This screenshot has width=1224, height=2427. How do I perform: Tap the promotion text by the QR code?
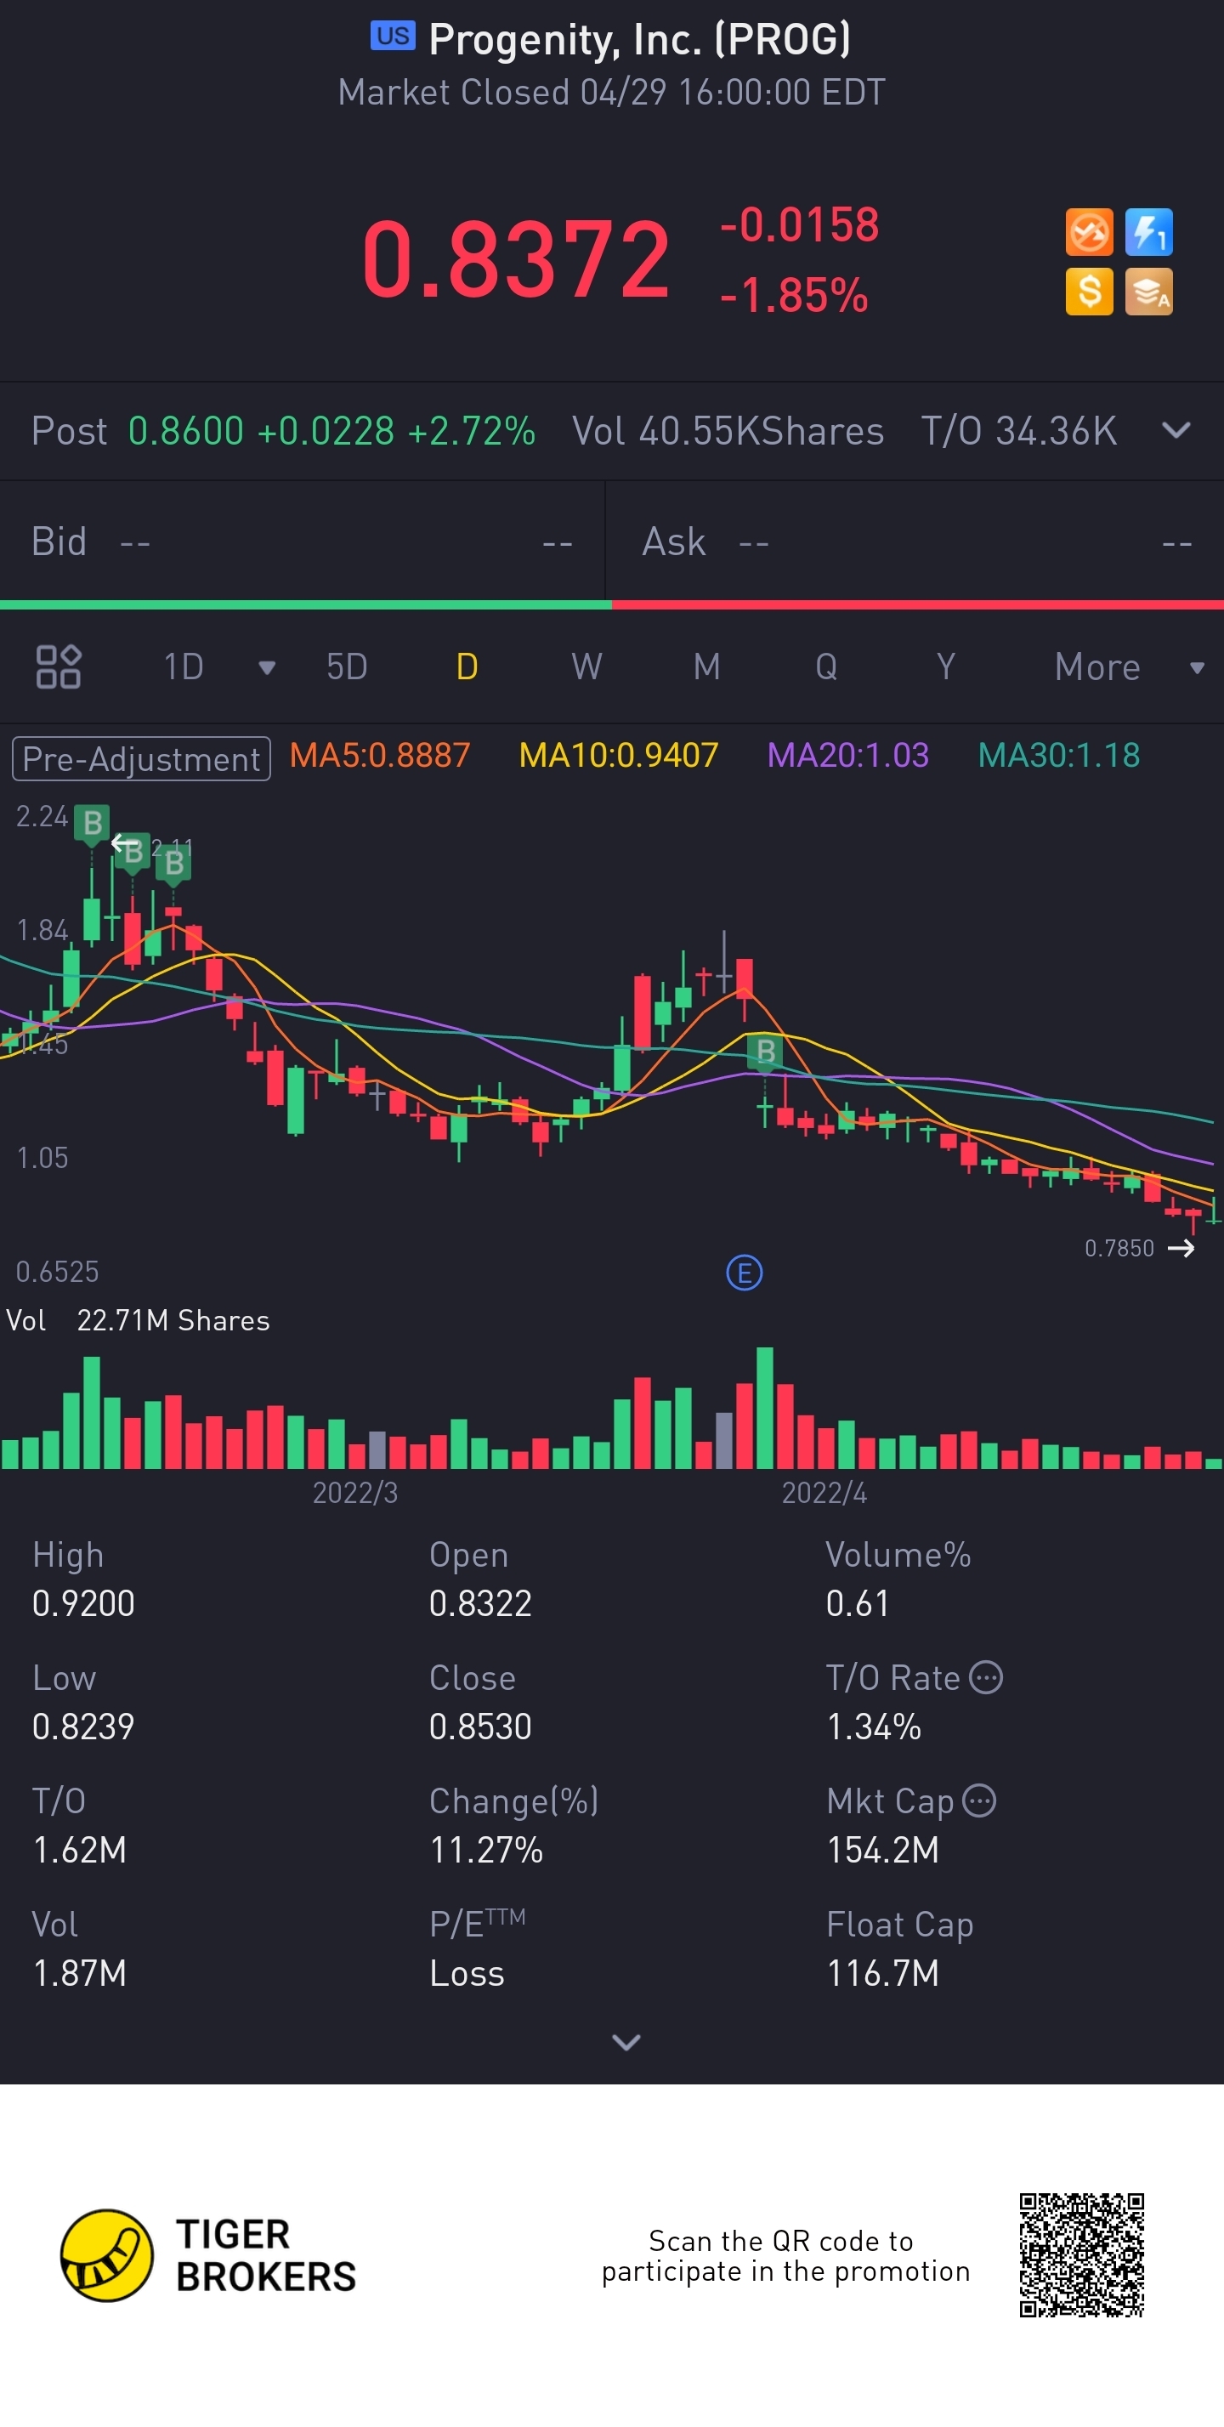tap(785, 2255)
